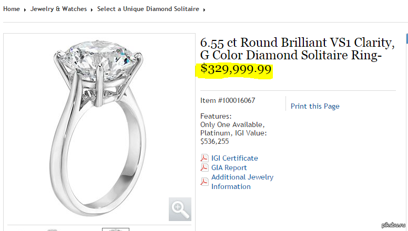Select the outlined thumbnail below the ring image

coord(116,229)
